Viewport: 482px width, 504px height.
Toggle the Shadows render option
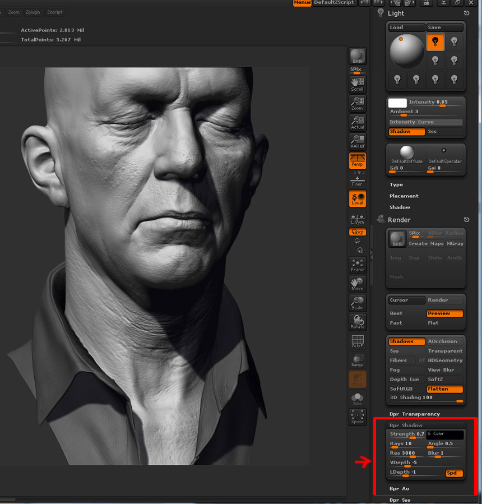tap(406, 341)
